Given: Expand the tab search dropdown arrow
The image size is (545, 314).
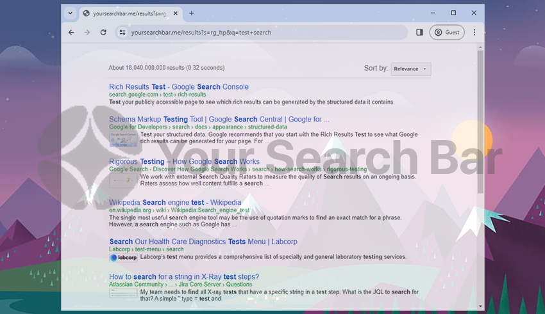Looking at the screenshot, I should pos(71,13).
